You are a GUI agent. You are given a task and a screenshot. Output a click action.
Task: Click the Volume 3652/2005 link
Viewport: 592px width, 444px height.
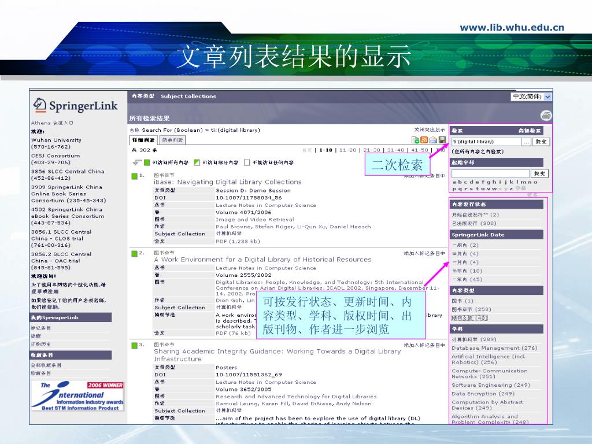pos(243,389)
